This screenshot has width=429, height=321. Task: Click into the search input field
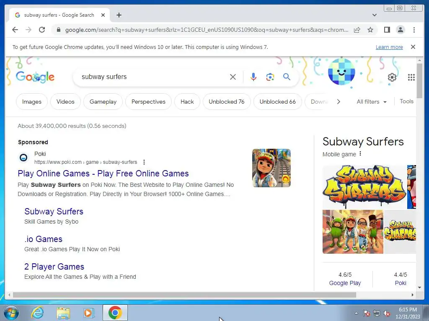click(153, 77)
